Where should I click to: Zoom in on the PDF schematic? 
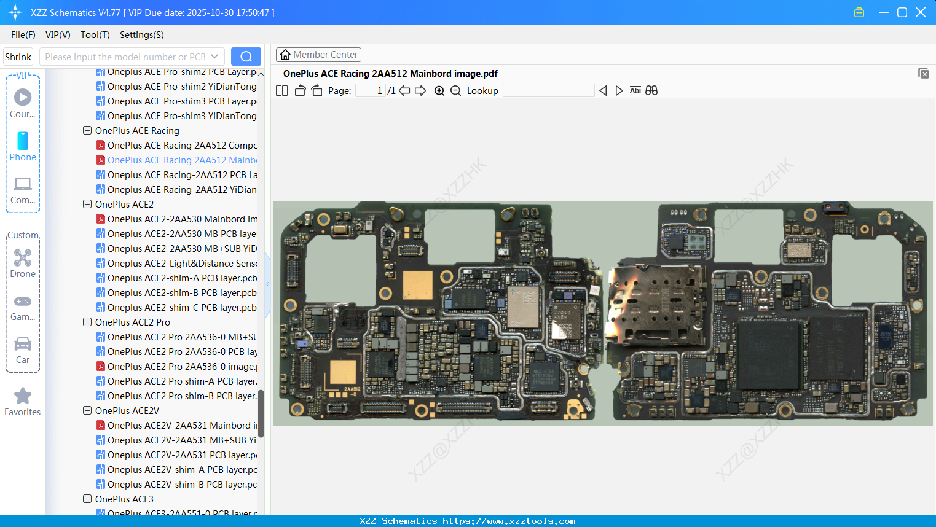click(x=439, y=90)
